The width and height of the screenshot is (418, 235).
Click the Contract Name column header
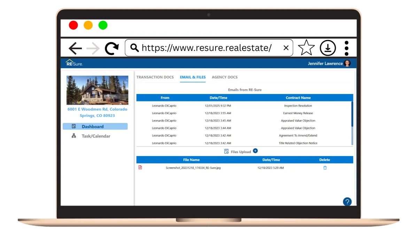(x=298, y=98)
